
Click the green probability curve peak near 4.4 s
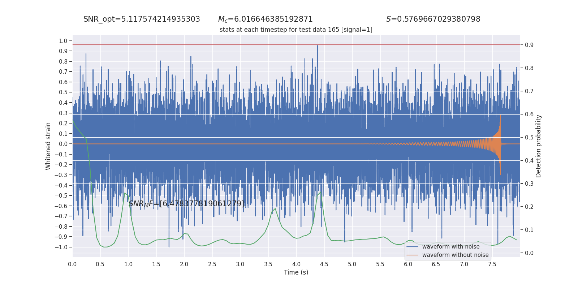pyautogui.click(x=320, y=192)
